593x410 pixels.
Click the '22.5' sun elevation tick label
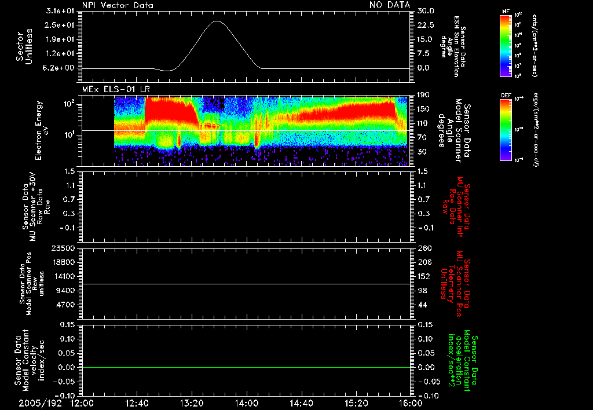[x=426, y=25]
